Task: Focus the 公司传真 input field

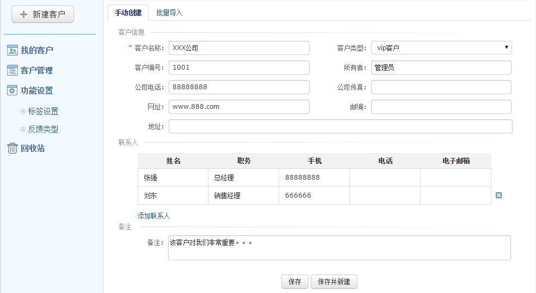Action: [441, 87]
